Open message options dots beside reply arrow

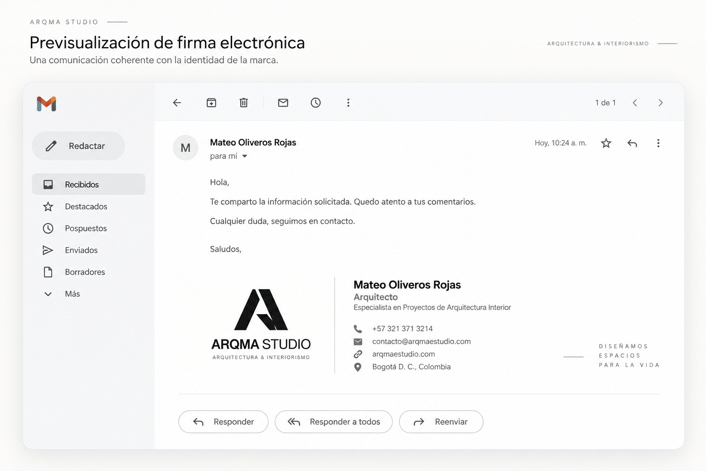[x=658, y=143]
